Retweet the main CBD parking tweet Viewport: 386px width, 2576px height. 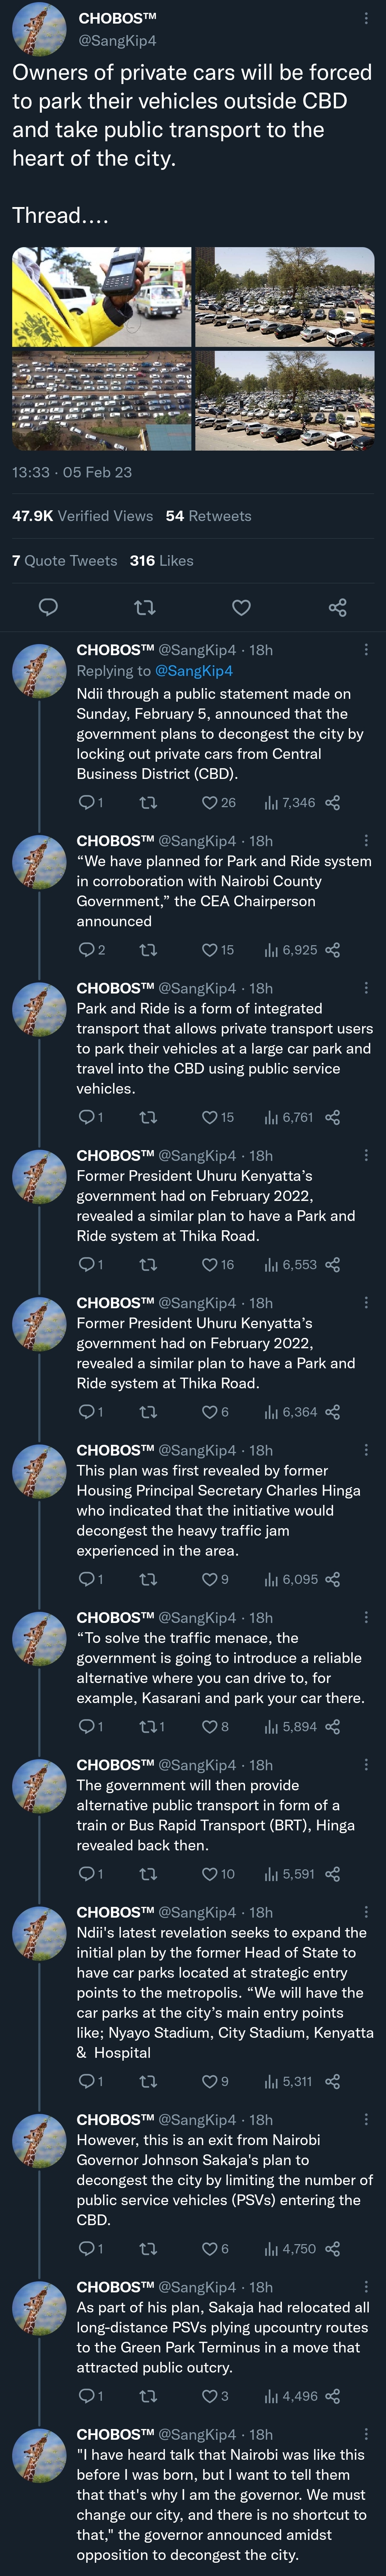coord(144,607)
